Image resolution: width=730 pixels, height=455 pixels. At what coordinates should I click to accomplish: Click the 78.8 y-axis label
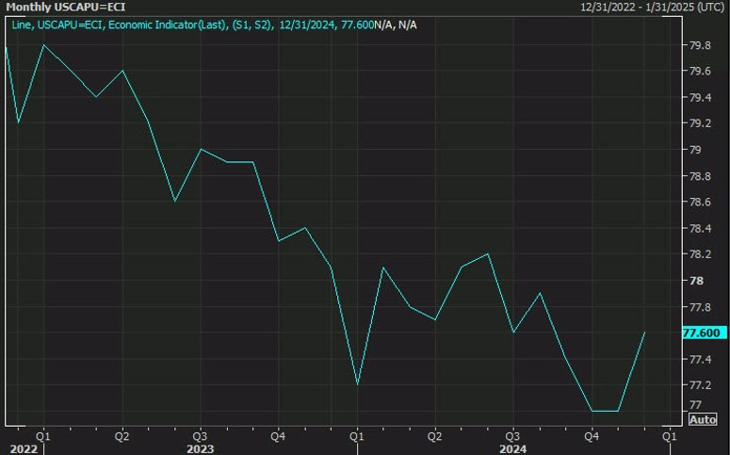pos(699,176)
